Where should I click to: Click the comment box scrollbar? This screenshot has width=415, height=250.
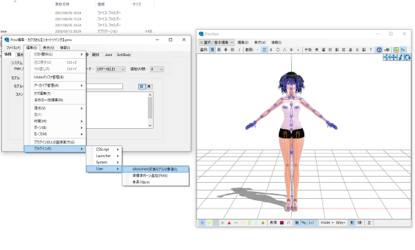coord(150,110)
